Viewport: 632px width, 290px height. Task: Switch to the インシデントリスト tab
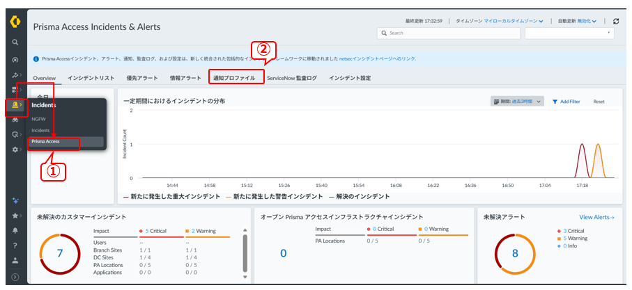tap(91, 78)
